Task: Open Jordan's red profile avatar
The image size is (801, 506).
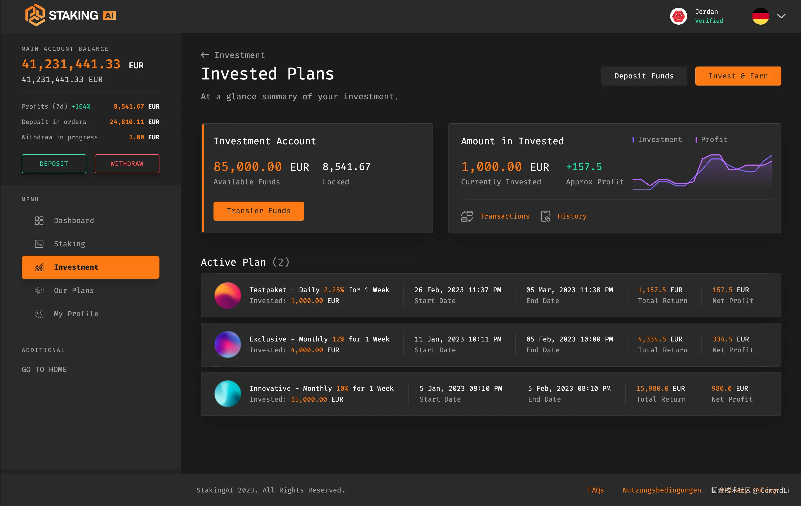Action: click(x=678, y=16)
